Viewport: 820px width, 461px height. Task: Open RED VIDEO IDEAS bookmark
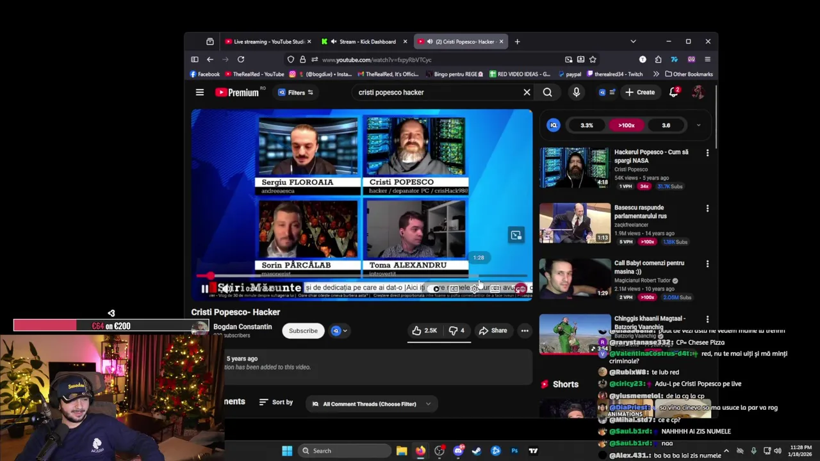(x=520, y=74)
